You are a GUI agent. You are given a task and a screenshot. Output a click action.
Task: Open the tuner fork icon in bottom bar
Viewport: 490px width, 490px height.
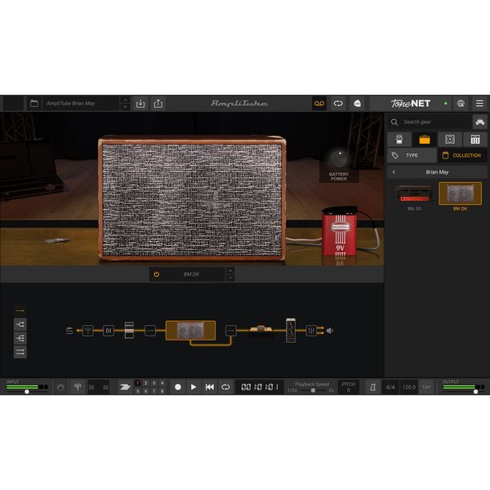click(x=78, y=387)
